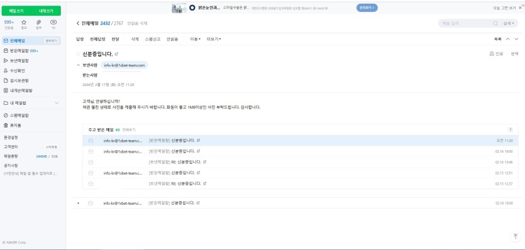The image size is (525, 250).
Task: Expand the 내 메일함 chevron
Action: coord(57,103)
